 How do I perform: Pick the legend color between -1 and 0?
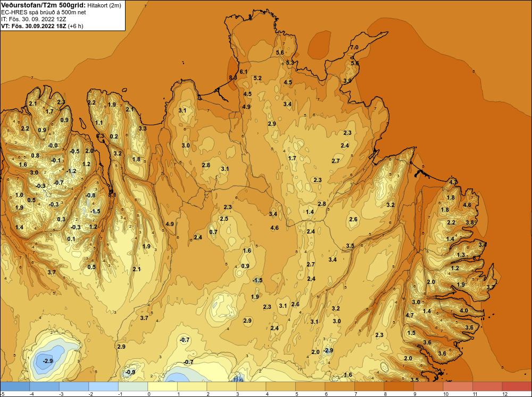[x=133, y=386]
